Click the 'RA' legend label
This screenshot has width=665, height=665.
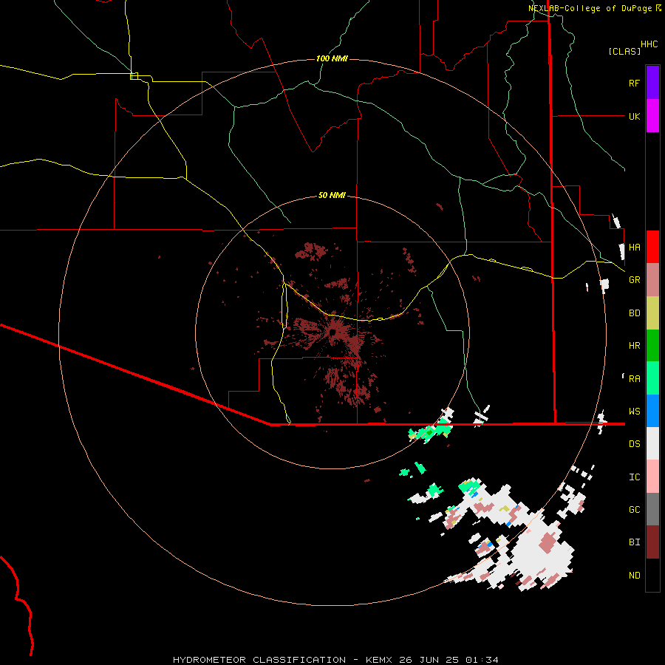pos(634,379)
